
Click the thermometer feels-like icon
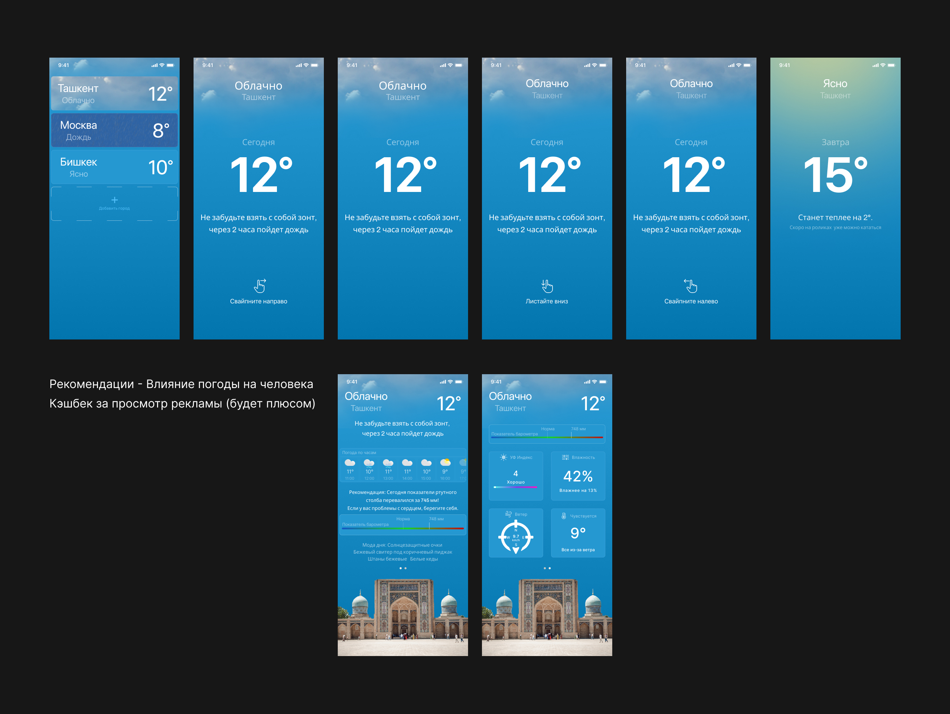pyautogui.click(x=564, y=516)
